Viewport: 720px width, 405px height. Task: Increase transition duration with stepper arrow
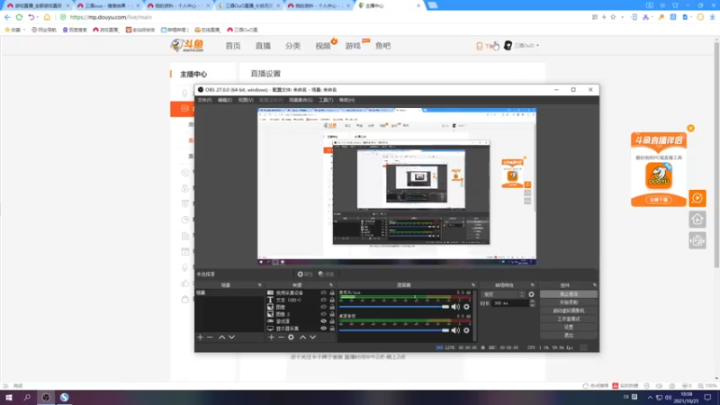(x=532, y=301)
